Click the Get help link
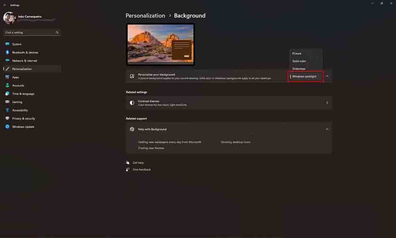Screen dimensions: 396x238 [x=138, y=163]
